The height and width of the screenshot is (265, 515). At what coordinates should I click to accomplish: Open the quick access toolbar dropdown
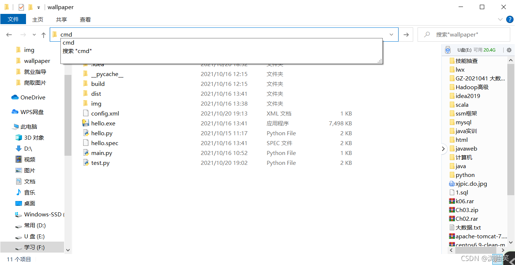tap(38, 7)
